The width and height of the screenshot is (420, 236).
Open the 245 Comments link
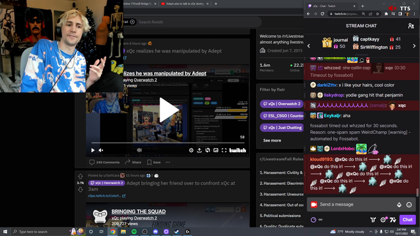pos(104,162)
